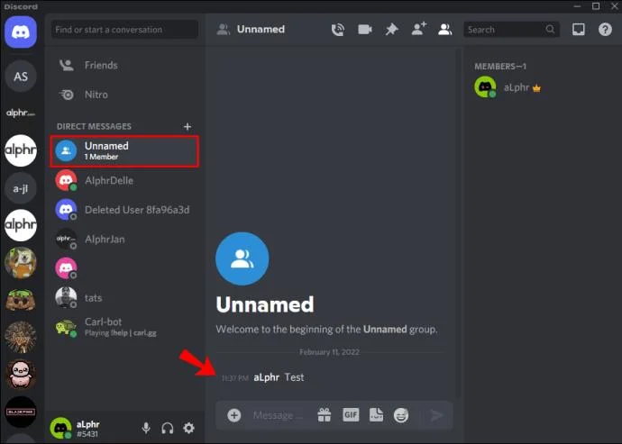
Task: Start a video call
Action: coord(365,30)
